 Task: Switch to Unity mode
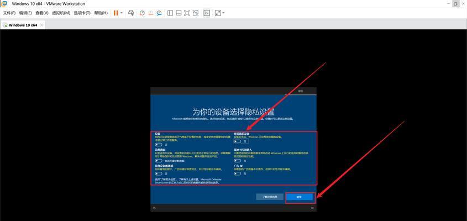pos(196,13)
